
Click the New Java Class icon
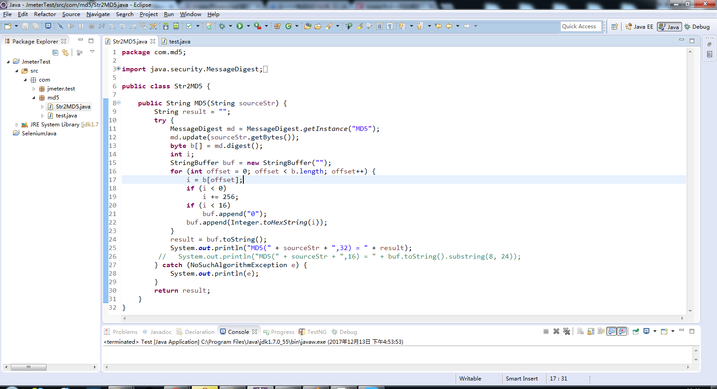(x=289, y=26)
